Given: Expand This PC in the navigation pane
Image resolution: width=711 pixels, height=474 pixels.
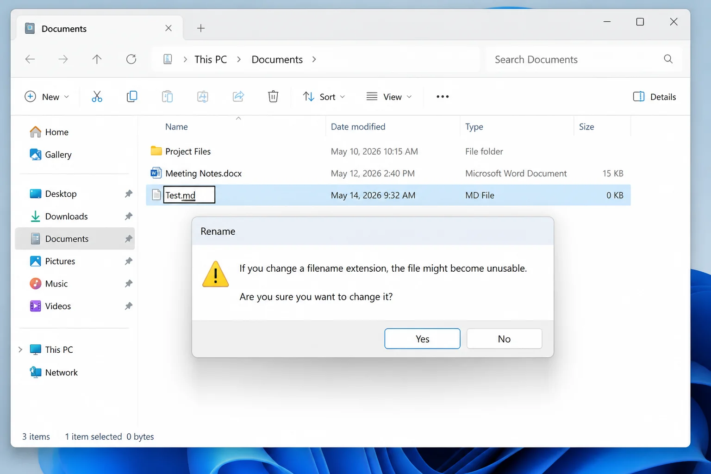Looking at the screenshot, I should (20, 349).
